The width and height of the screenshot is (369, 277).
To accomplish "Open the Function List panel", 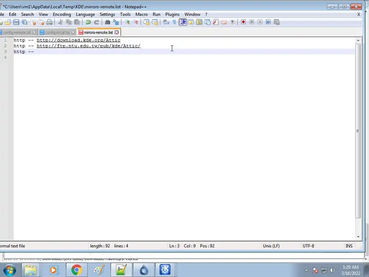I will tap(216, 22).
